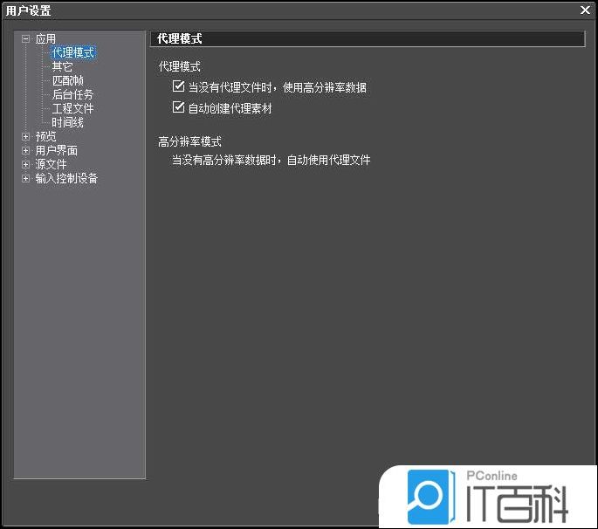The image size is (598, 529).
Task: Uncheck 自动创建代理素材 checkbox
Action: [178, 107]
